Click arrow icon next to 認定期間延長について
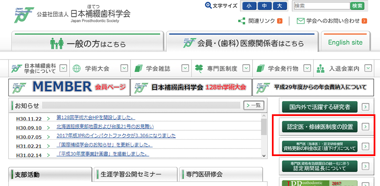 tap(365, 166)
